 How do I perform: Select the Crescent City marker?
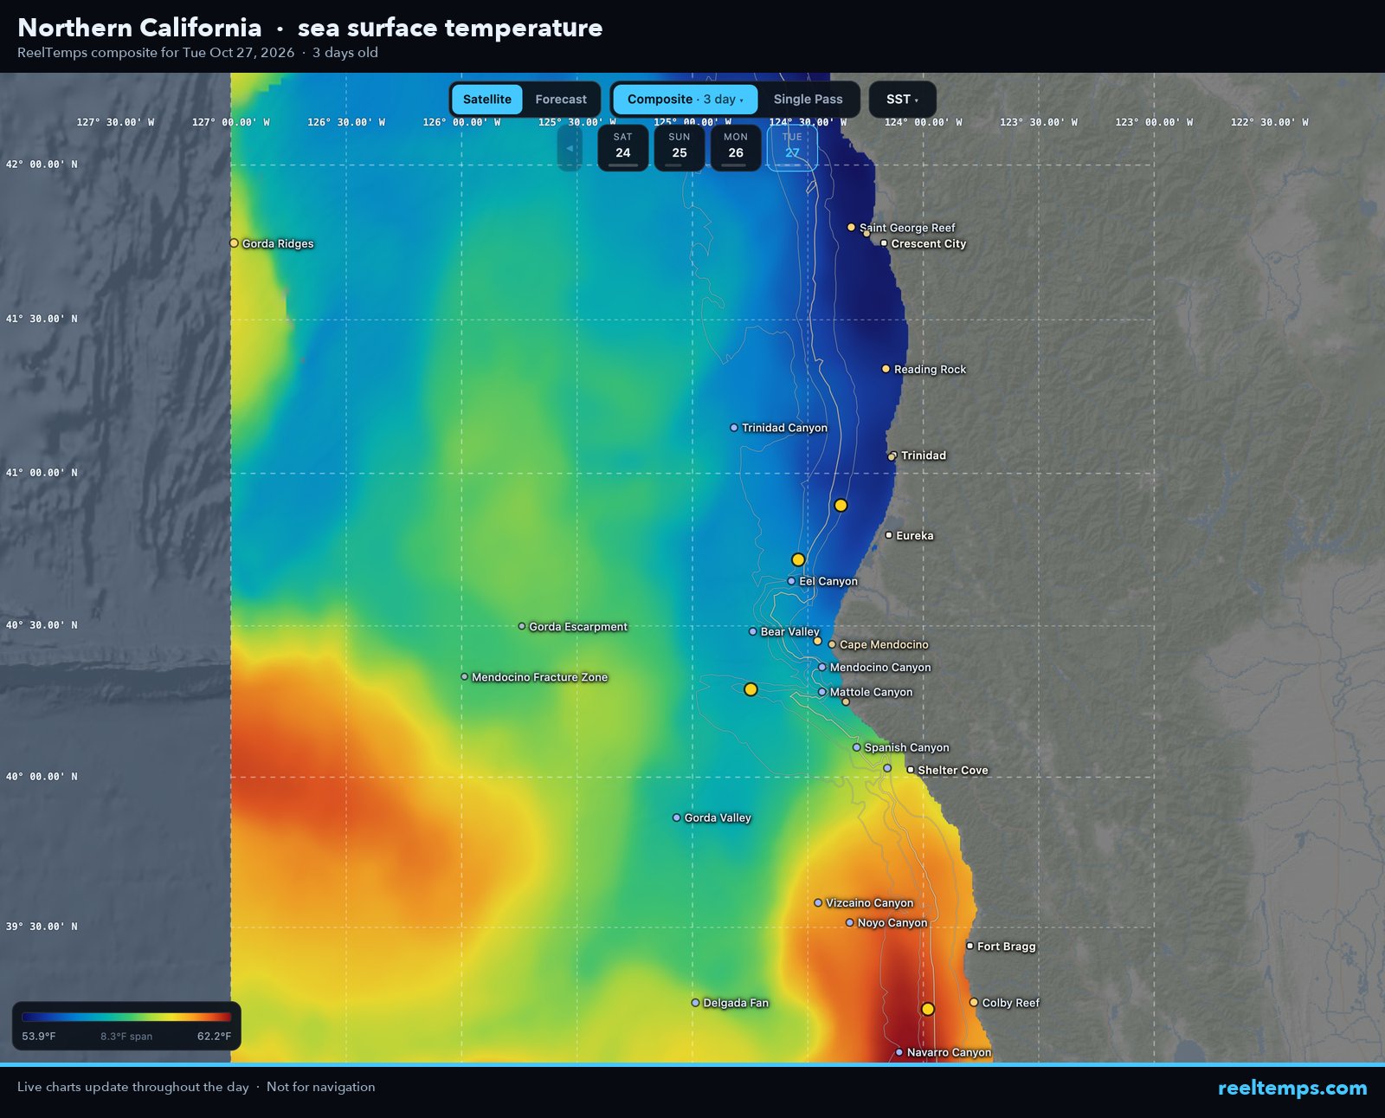click(884, 243)
